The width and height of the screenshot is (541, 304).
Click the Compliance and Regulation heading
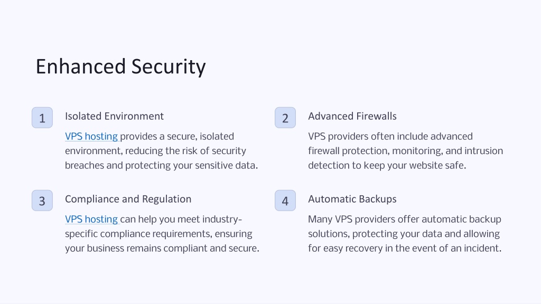pyautogui.click(x=128, y=199)
